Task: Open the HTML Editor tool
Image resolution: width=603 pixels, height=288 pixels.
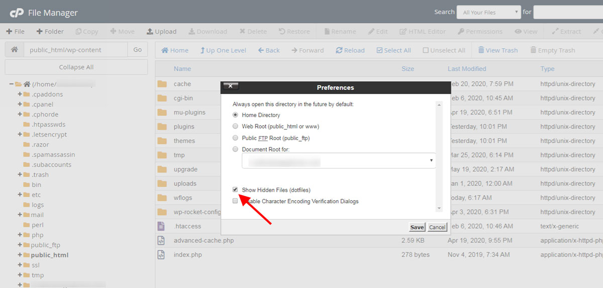Action: [423, 31]
